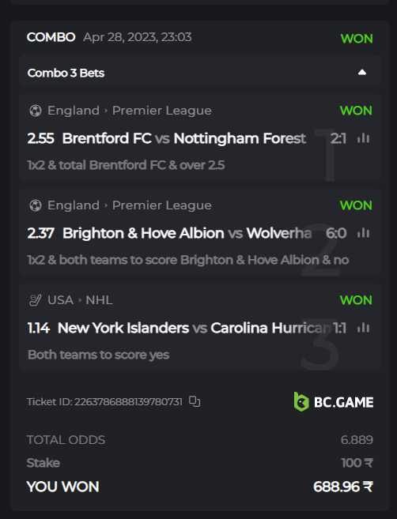Click the England label in second bet

point(74,205)
